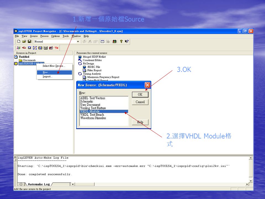Click the Constraint Editor process
The height and width of the screenshot is (199, 265).
click(x=92, y=60)
